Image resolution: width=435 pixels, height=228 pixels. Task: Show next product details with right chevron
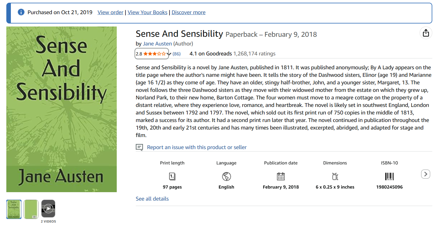(x=426, y=174)
